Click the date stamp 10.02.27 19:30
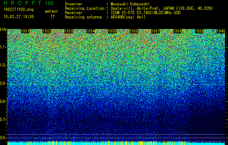 click(x=18, y=17)
